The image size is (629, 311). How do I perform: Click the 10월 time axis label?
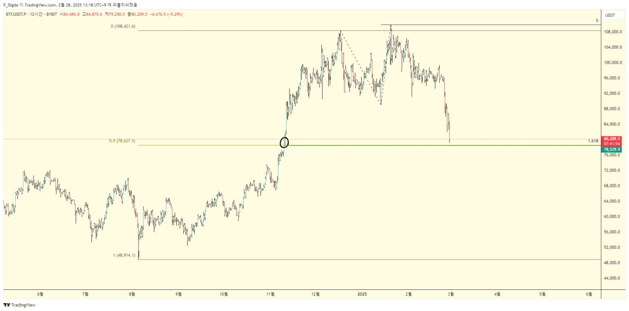(224, 294)
